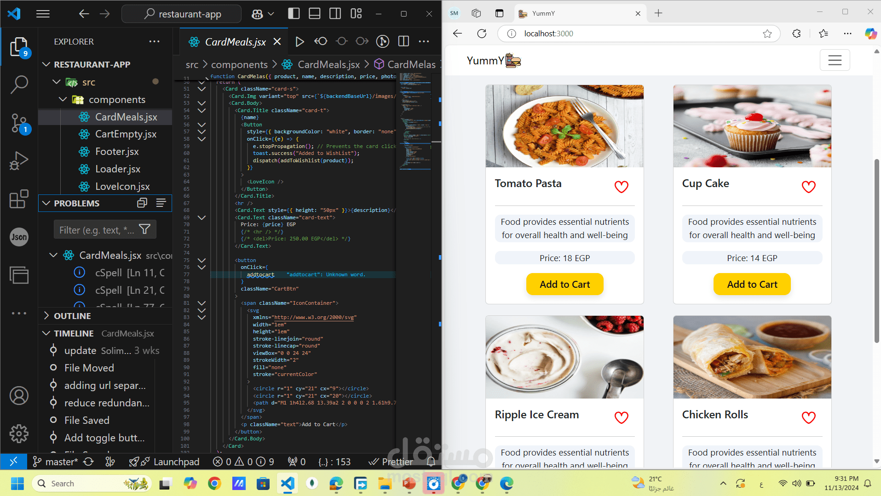Open the Json extension view
The width and height of the screenshot is (881, 496).
[x=19, y=237]
